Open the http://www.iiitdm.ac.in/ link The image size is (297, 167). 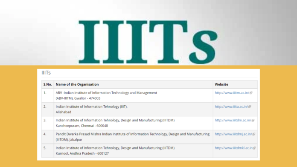pos(233,120)
